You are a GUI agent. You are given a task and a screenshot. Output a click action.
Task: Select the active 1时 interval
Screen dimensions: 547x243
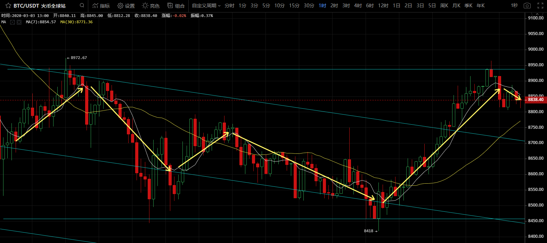coord(323,6)
